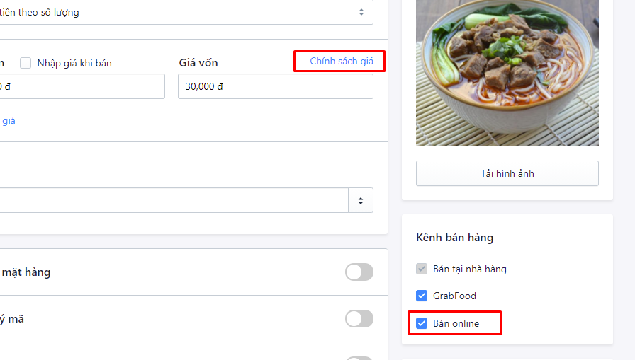This screenshot has height=360, width=635.
Task: Expand the "mặt hàng" section row title
Action: [x=26, y=272]
